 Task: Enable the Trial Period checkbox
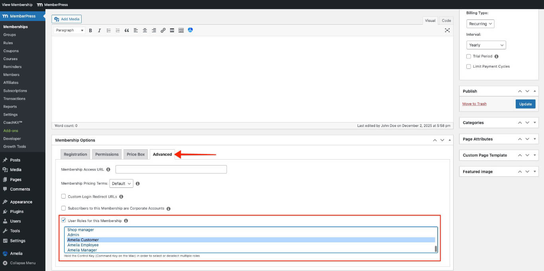(469, 56)
